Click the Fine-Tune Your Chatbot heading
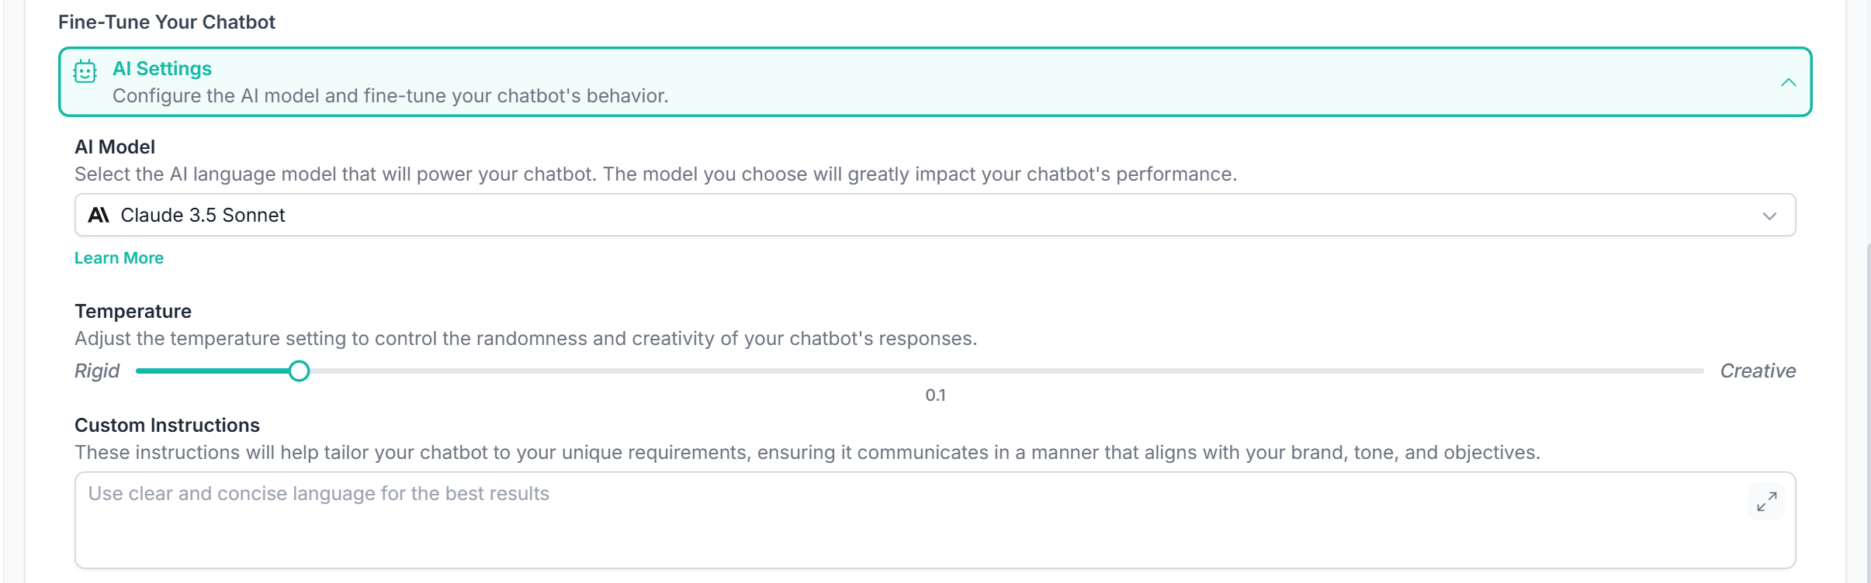The width and height of the screenshot is (1871, 583). pos(167,22)
